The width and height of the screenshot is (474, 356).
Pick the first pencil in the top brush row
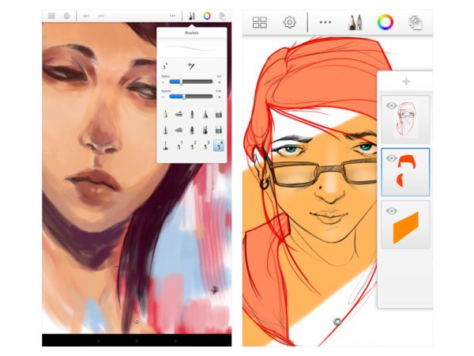pyautogui.click(x=166, y=115)
